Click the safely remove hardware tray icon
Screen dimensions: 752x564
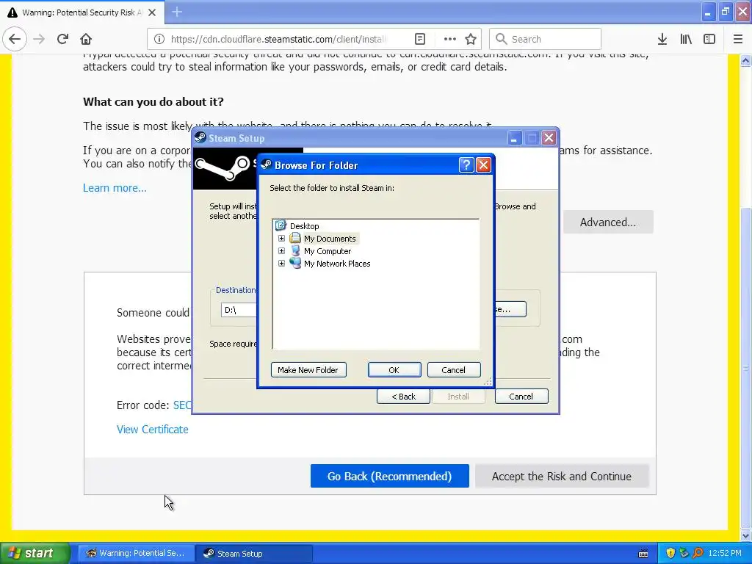(684, 554)
